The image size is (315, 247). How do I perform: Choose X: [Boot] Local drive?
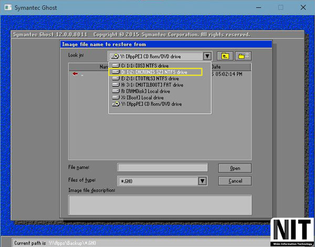point(160,98)
